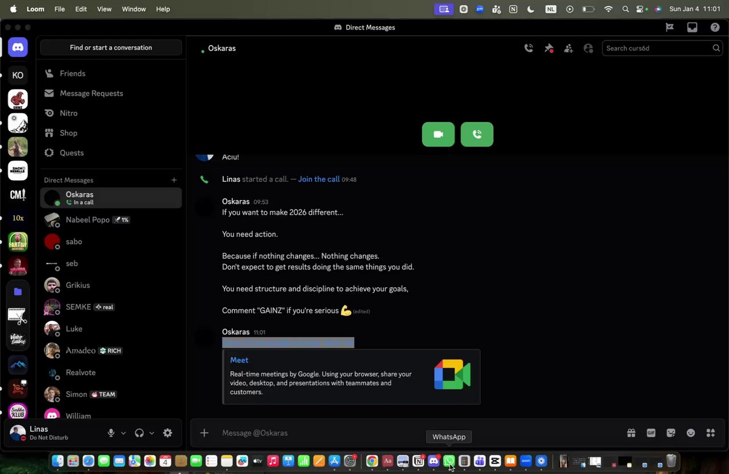
Task: Open chat with Simon
Action: click(x=111, y=394)
